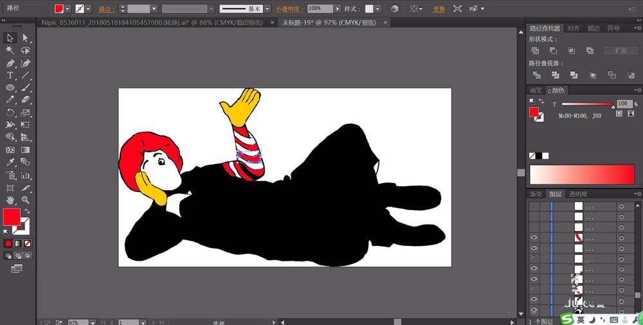
Task: Select the Ellipse shape tool
Action: (10, 88)
